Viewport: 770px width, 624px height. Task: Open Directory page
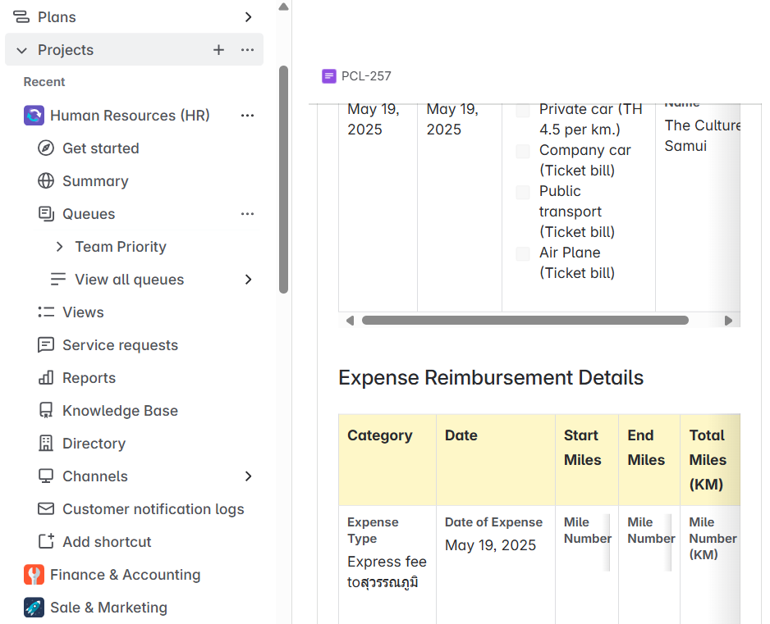[94, 444]
